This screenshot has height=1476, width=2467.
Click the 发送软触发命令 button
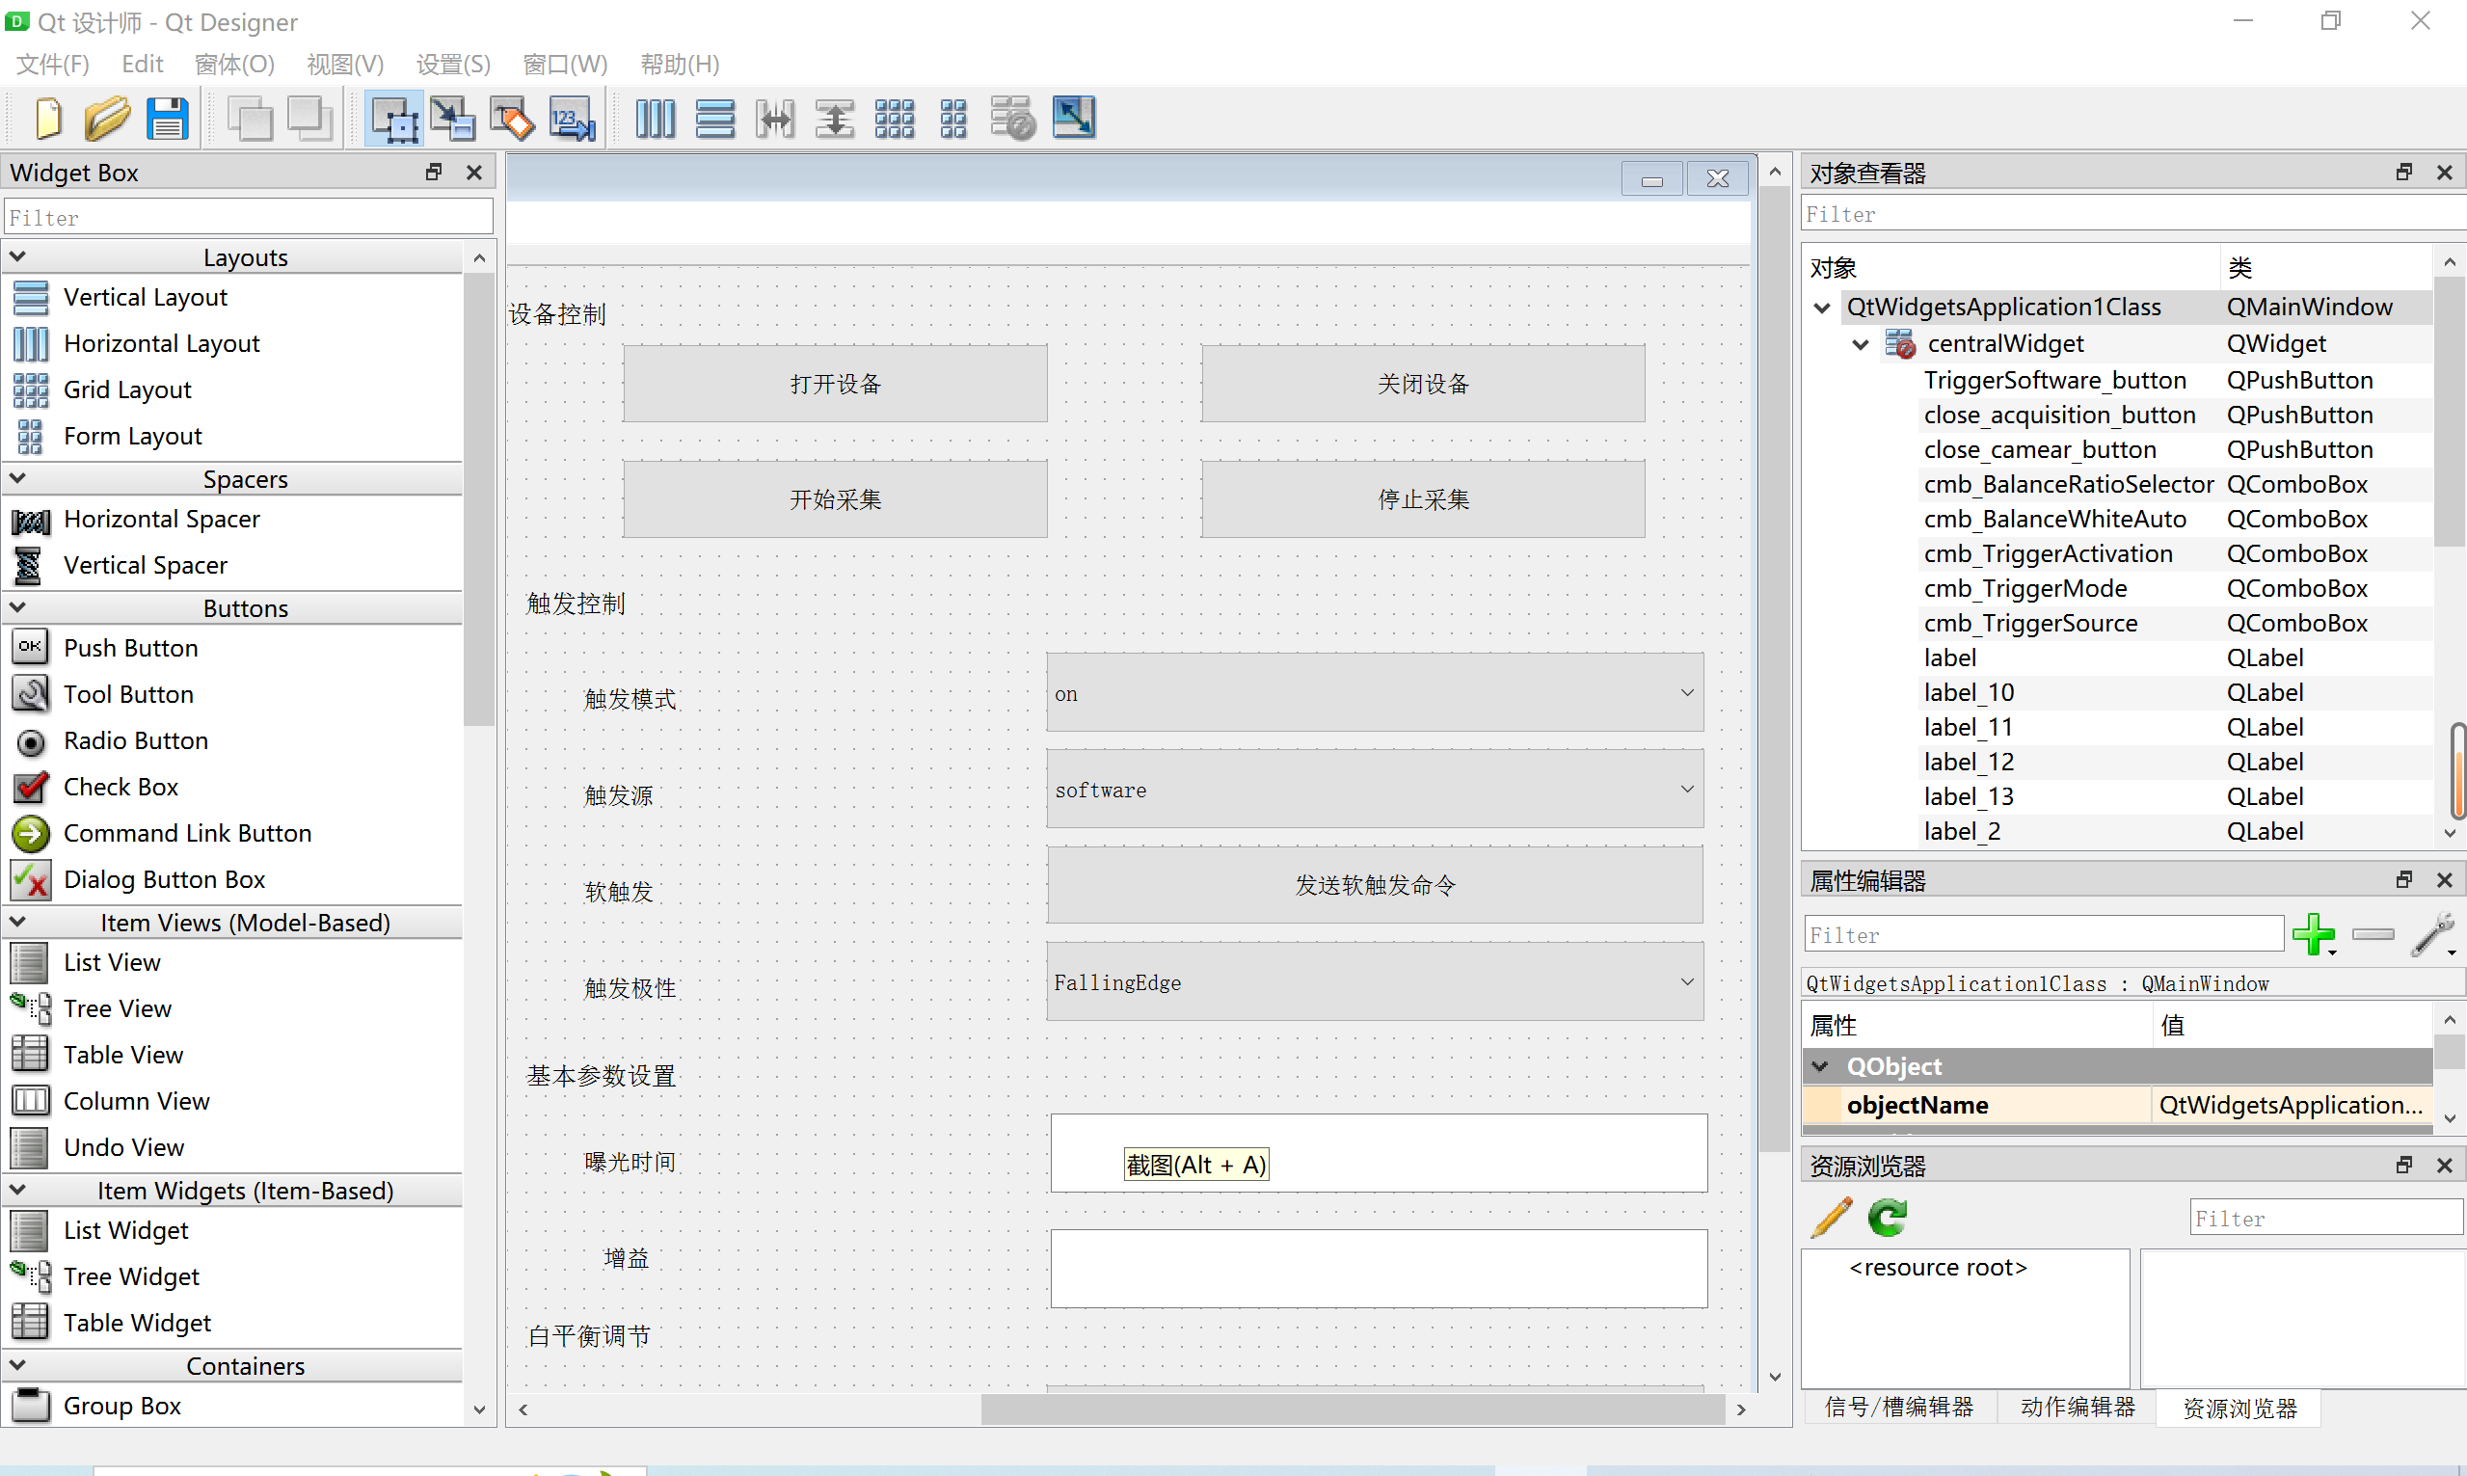point(1373,885)
